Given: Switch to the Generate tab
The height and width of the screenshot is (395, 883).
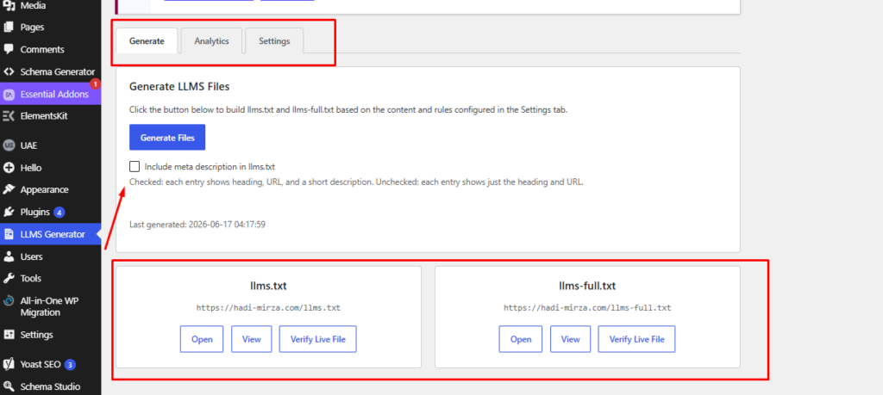Looking at the screenshot, I should pyautogui.click(x=147, y=41).
